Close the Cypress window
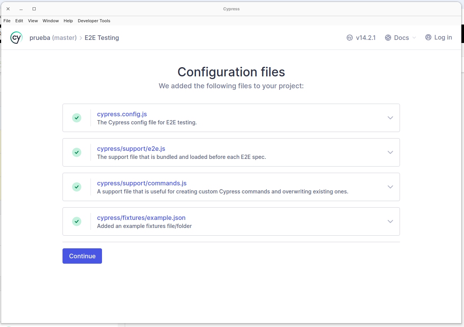This screenshot has width=464, height=327. point(8,9)
